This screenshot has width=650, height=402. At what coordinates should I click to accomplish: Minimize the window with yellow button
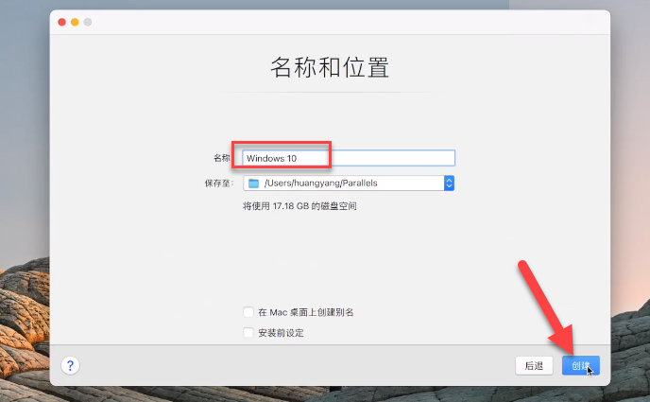[75, 22]
